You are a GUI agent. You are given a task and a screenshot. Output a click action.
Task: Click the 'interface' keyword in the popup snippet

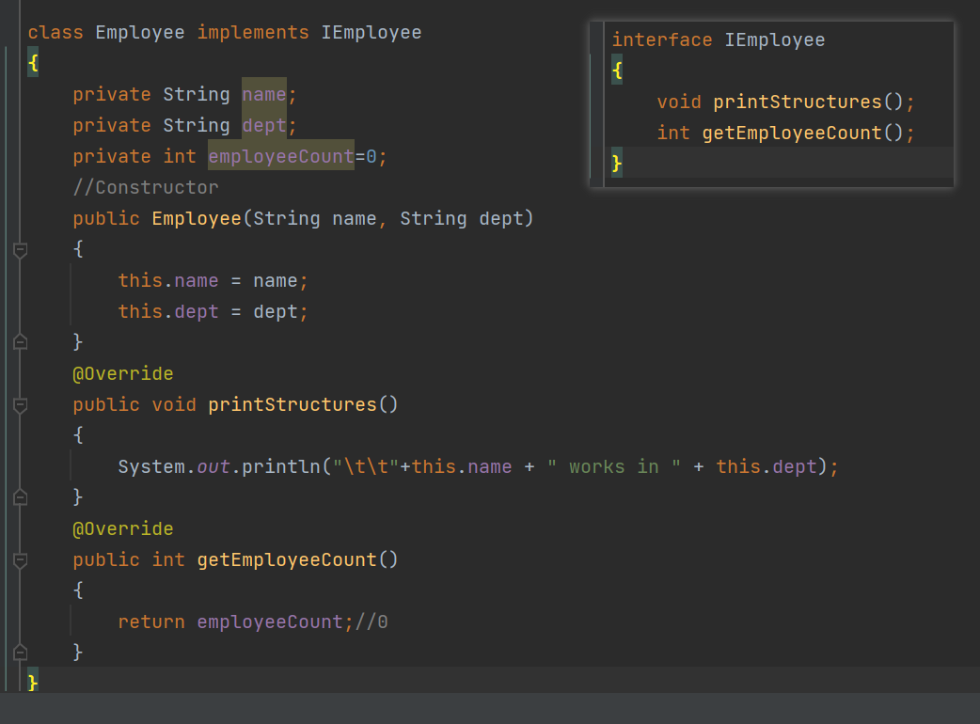tap(662, 40)
